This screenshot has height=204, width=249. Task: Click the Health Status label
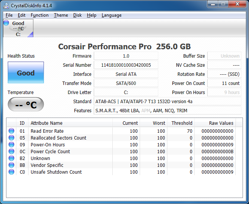click(x=21, y=56)
